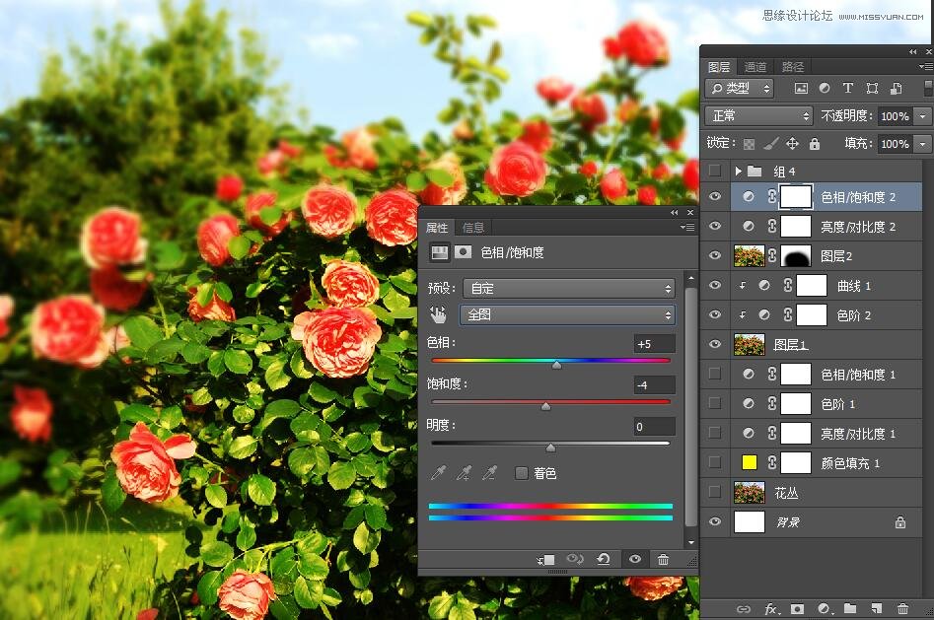
Task: Click the type layer filter icon
Action: [848, 88]
